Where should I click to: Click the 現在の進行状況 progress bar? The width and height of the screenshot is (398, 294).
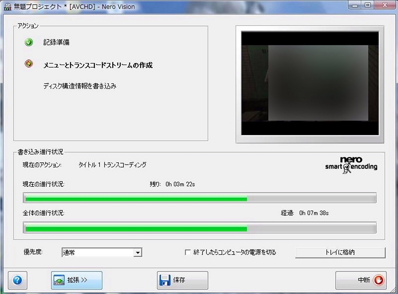(200, 198)
